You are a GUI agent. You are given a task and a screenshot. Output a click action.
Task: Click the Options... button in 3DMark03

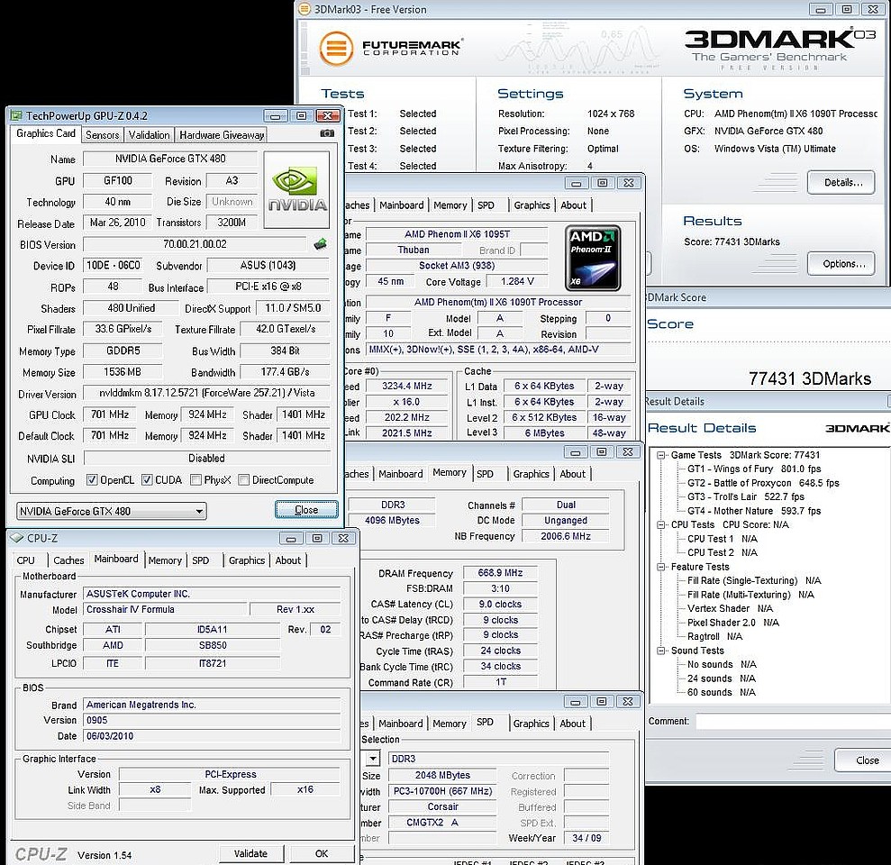click(841, 264)
